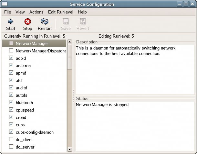Click the Start service icon

tap(11, 22)
